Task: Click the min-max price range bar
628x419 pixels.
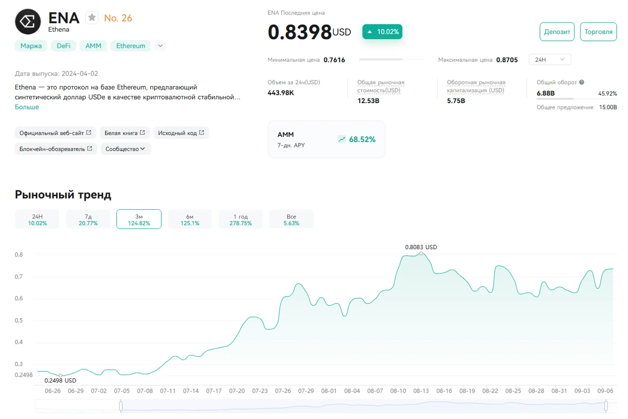Action: coord(391,60)
